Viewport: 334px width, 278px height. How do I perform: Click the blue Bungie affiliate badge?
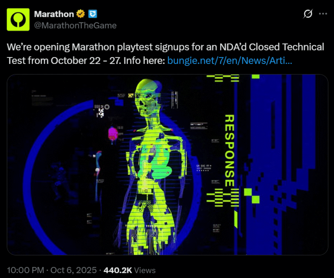(x=93, y=14)
